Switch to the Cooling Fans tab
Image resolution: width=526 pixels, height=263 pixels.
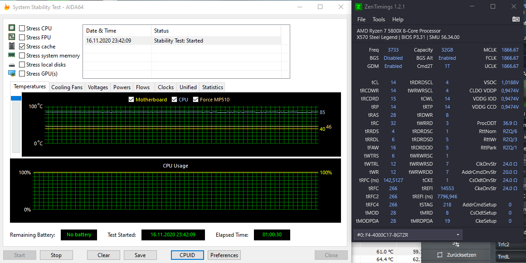click(x=67, y=87)
